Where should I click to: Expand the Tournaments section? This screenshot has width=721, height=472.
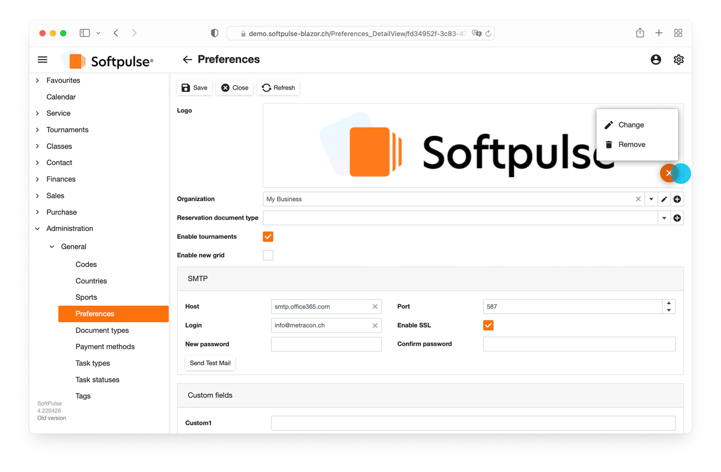(38, 130)
